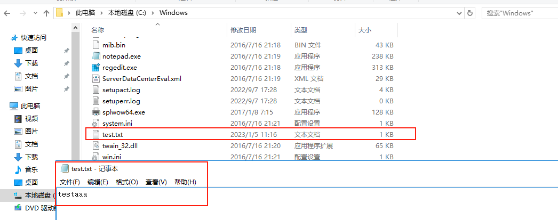The width and height of the screenshot is (558, 220).
Task: Click the setuperr.log file icon
Action: tap(95, 101)
